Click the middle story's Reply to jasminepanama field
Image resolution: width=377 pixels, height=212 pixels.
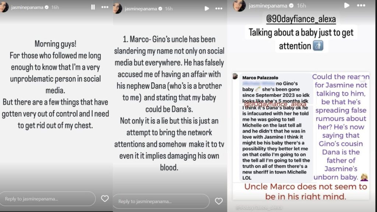(161, 201)
